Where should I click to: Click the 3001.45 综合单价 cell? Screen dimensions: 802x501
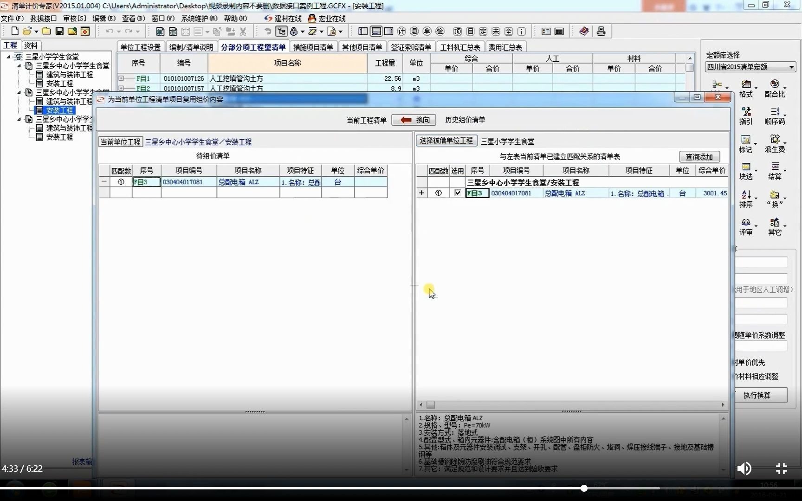point(711,193)
